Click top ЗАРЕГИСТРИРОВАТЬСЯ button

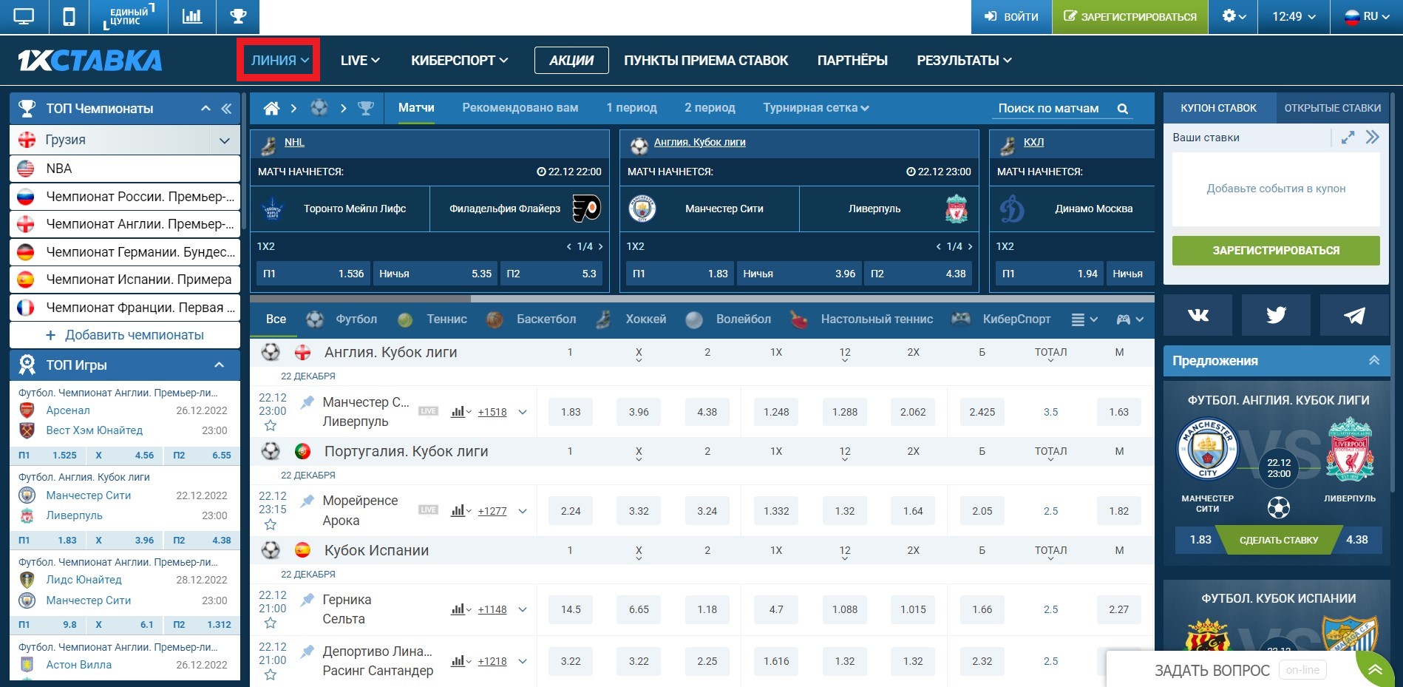tap(1130, 16)
